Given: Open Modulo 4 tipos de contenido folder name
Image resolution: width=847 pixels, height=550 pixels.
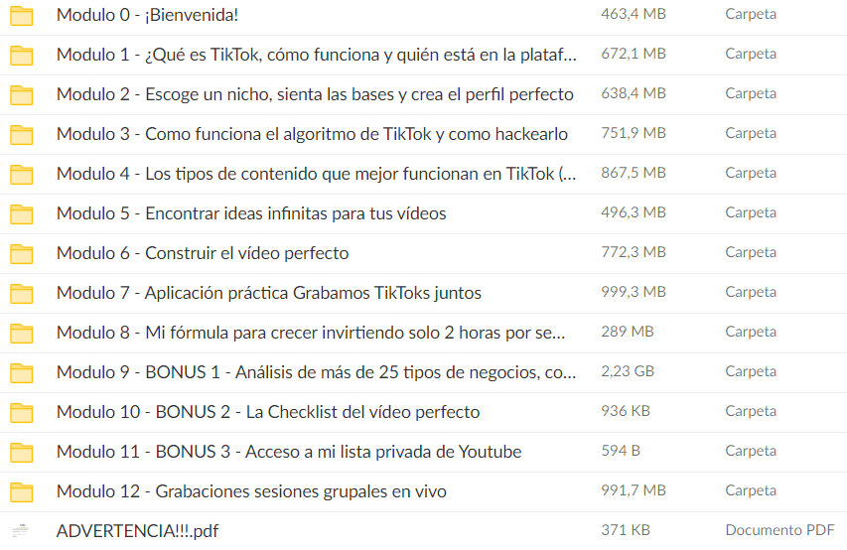Looking at the screenshot, I should coord(317,174).
